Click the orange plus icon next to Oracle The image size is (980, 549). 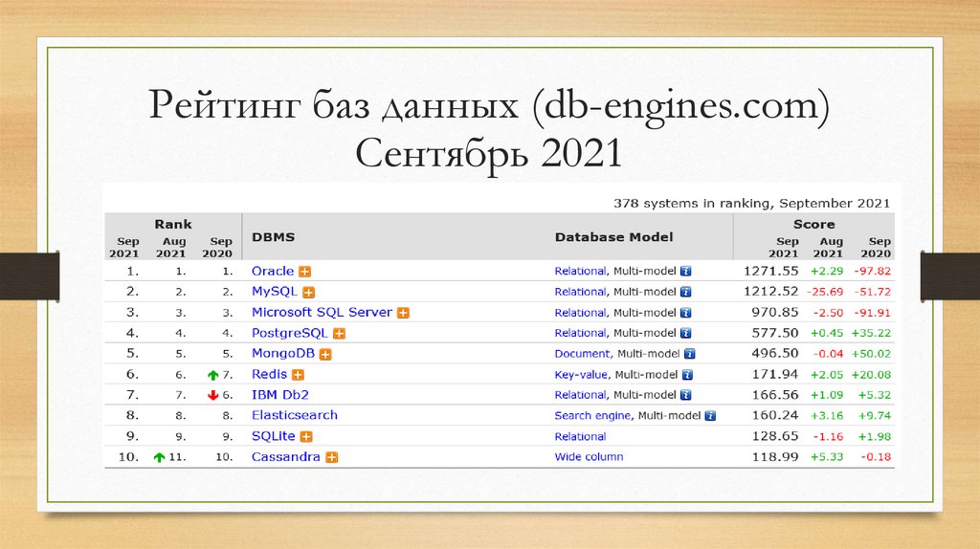tap(304, 272)
